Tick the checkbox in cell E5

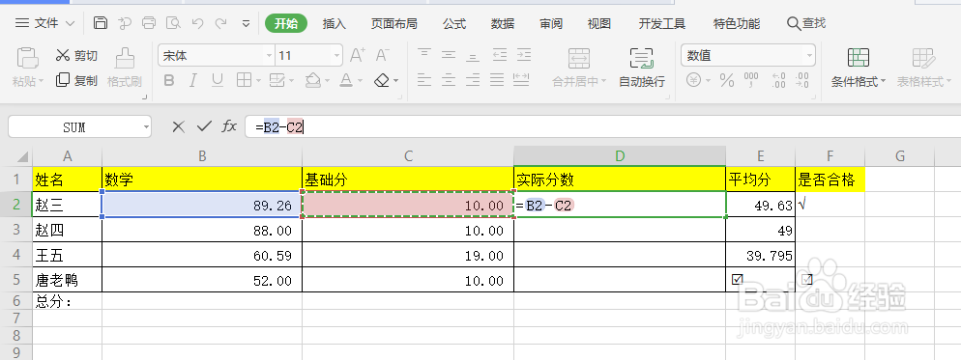pos(738,279)
